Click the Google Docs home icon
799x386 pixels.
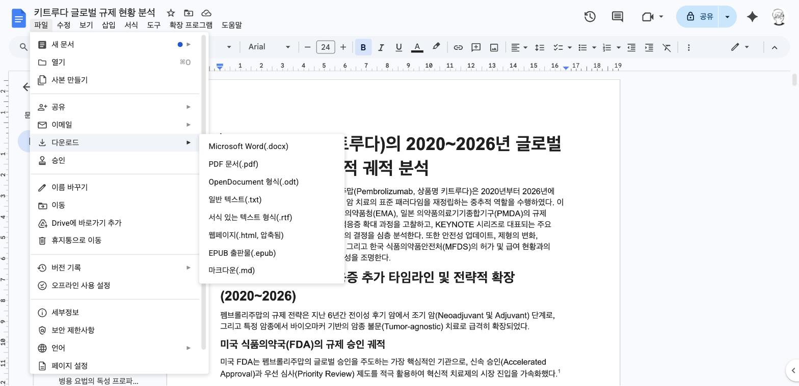(x=19, y=19)
